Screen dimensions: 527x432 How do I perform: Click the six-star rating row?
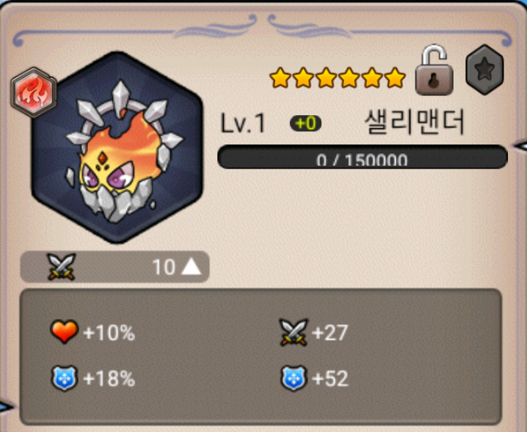[x=338, y=78]
